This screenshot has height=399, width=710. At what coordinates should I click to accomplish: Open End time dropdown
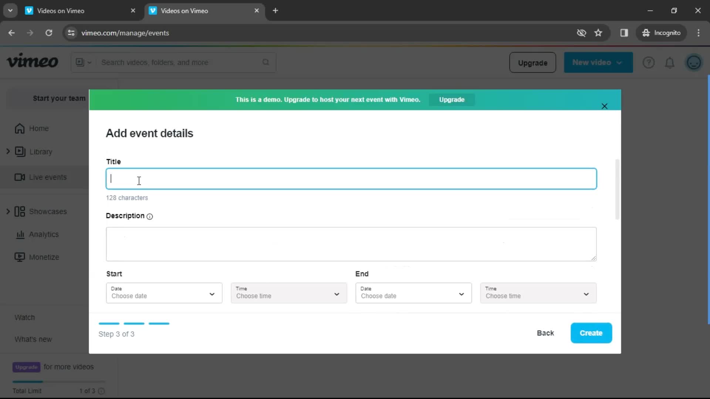(x=538, y=293)
